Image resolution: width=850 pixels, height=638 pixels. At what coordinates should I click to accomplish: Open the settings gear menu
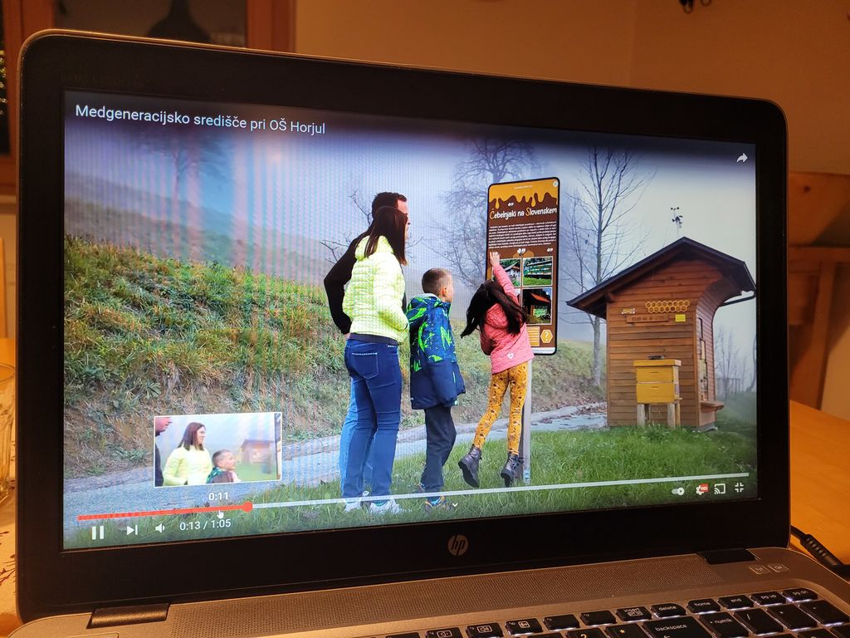click(x=701, y=489)
